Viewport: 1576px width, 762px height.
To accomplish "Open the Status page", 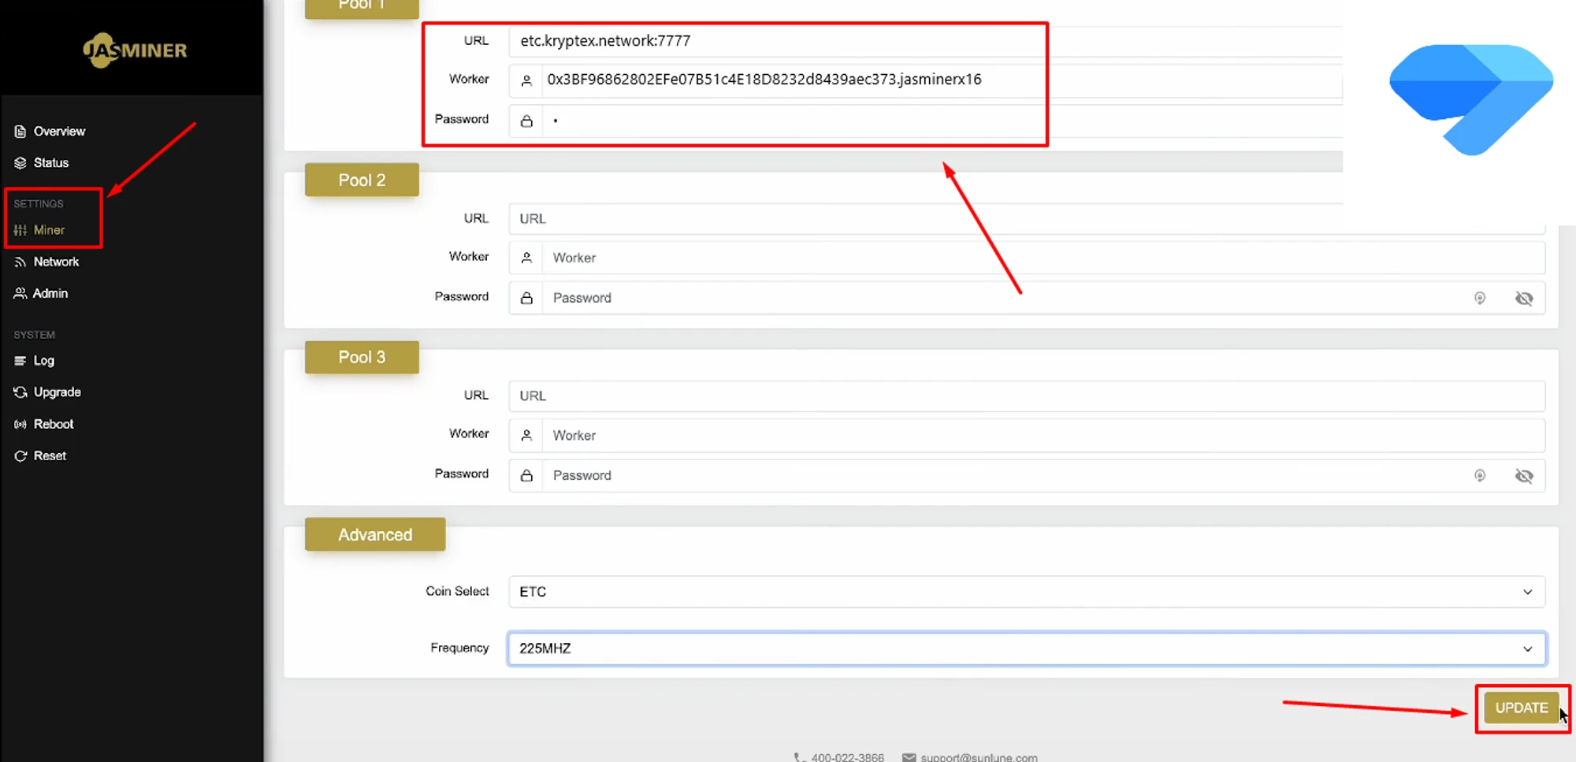I will pyautogui.click(x=50, y=163).
